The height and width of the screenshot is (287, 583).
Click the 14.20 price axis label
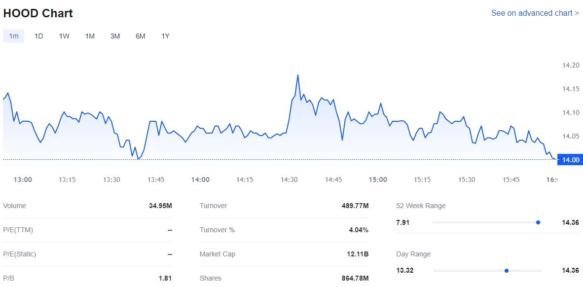571,65
